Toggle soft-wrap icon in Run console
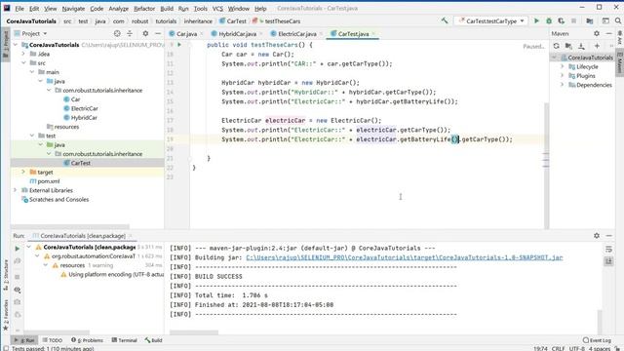 pos(608,250)
